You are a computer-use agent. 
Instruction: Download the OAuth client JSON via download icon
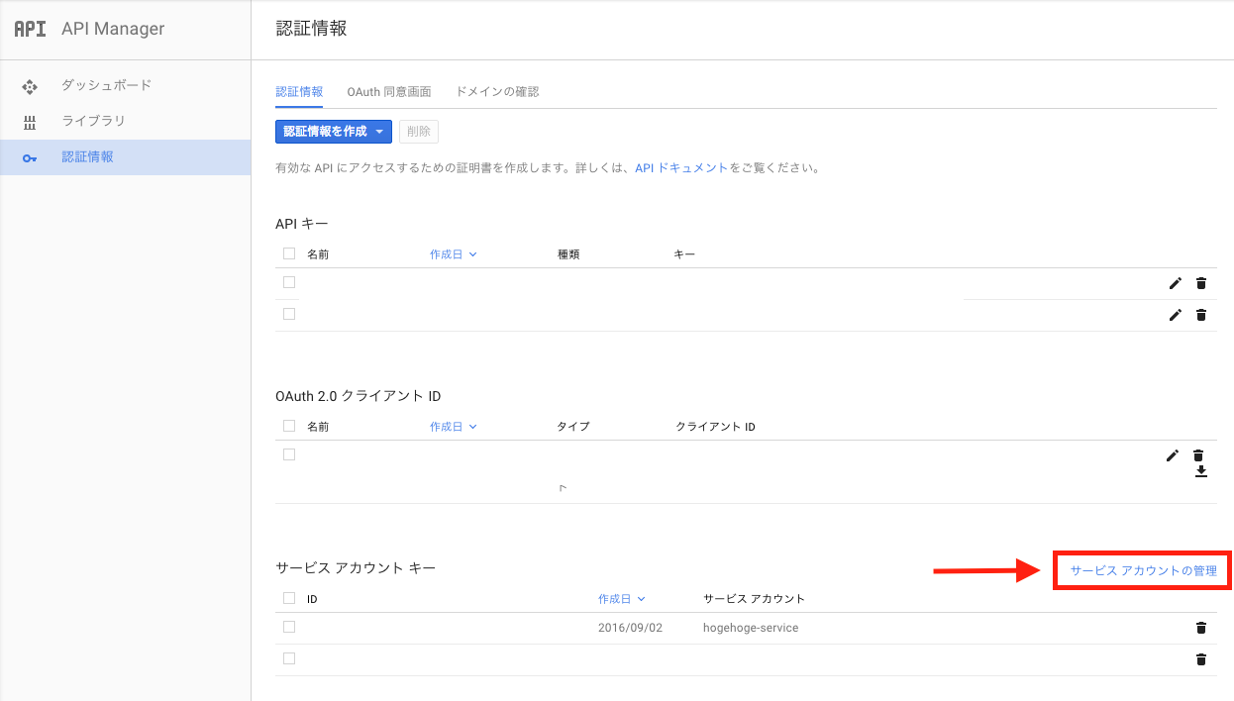(x=1200, y=471)
